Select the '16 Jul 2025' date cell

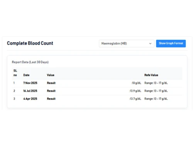(x=30, y=91)
